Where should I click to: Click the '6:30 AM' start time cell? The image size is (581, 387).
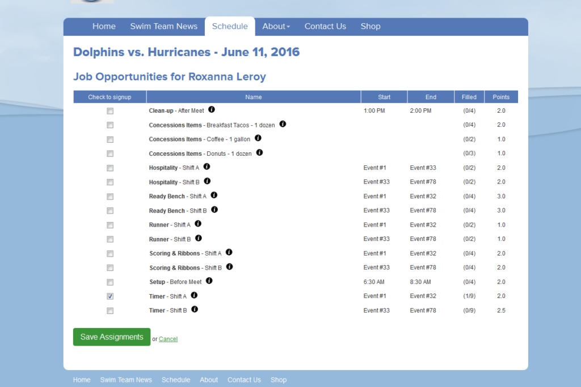click(x=374, y=282)
